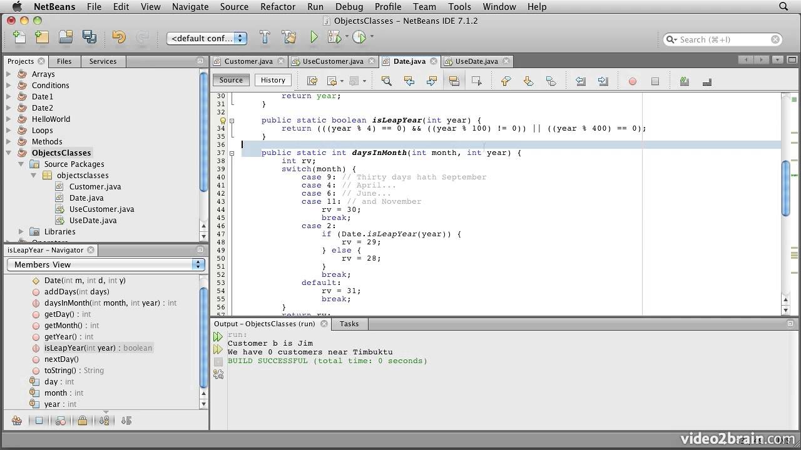
Task: Click second Re-run with options icon in Output
Action: pos(218,349)
